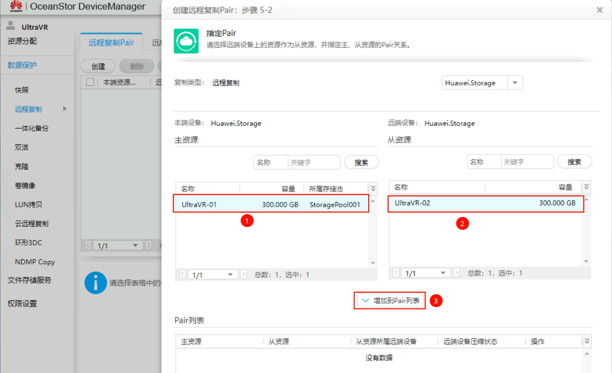Expand columns chevron in primary resource table
This screenshot has height=373, width=612.
(373, 188)
